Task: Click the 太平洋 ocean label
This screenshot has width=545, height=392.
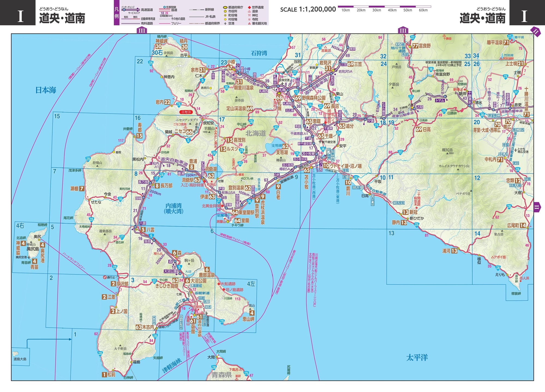Action: (417, 357)
